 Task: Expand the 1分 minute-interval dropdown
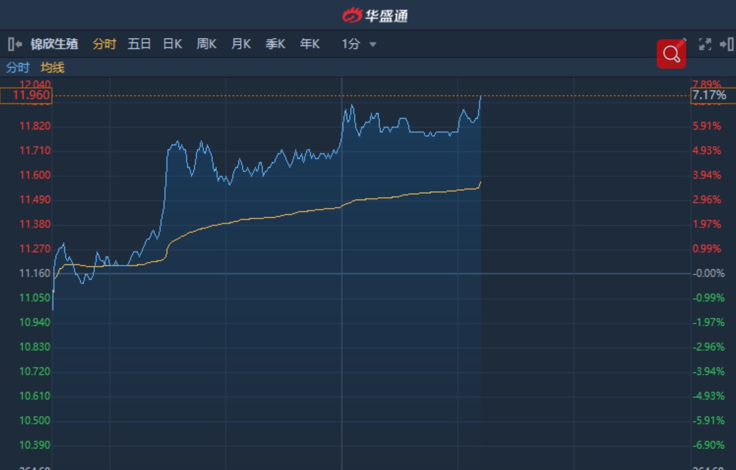tap(358, 44)
